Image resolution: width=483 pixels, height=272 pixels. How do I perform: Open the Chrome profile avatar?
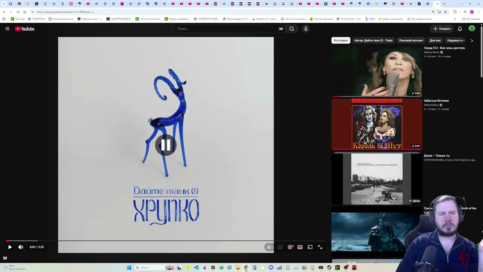pyautogui.click(x=472, y=12)
